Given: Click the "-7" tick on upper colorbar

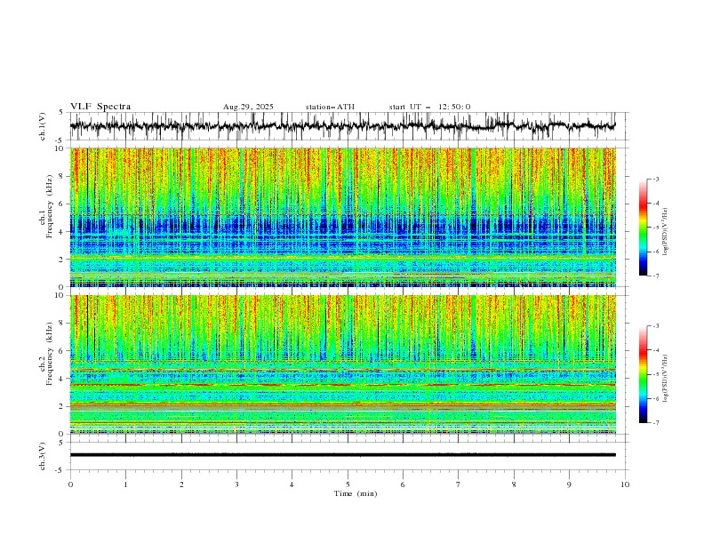Looking at the screenshot, I should coord(656,276).
